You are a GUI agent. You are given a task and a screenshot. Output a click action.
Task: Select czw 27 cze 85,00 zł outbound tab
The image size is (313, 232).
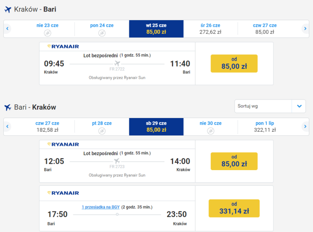coord(265,28)
